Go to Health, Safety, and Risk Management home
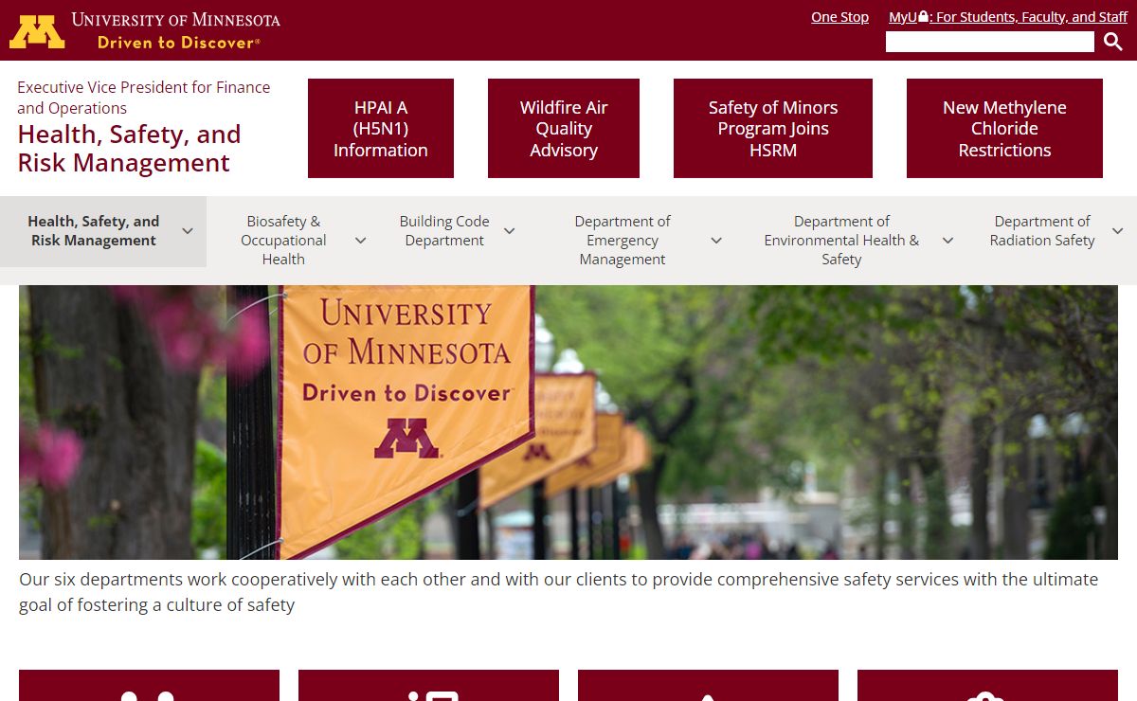 [x=129, y=149]
